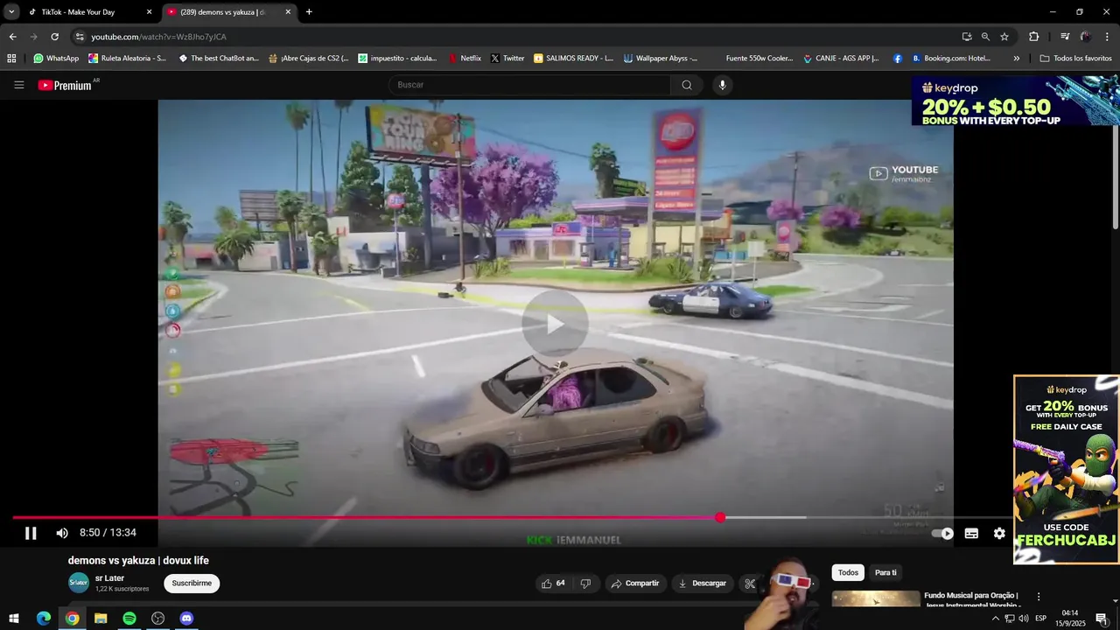Open the Todos los favoritos folder

[x=1075, y=59]
